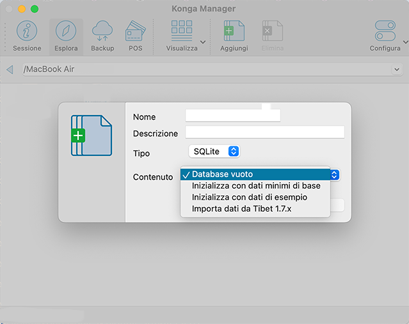Click the Descrizione text field
The height and width of the screenshot is (324, 409).
point(265,132)
